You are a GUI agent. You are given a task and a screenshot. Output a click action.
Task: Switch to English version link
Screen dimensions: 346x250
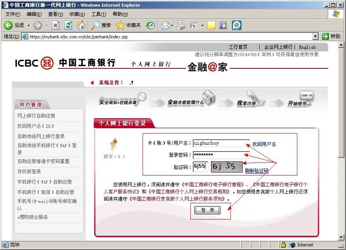pyautogui.click(x=307, y=47)
